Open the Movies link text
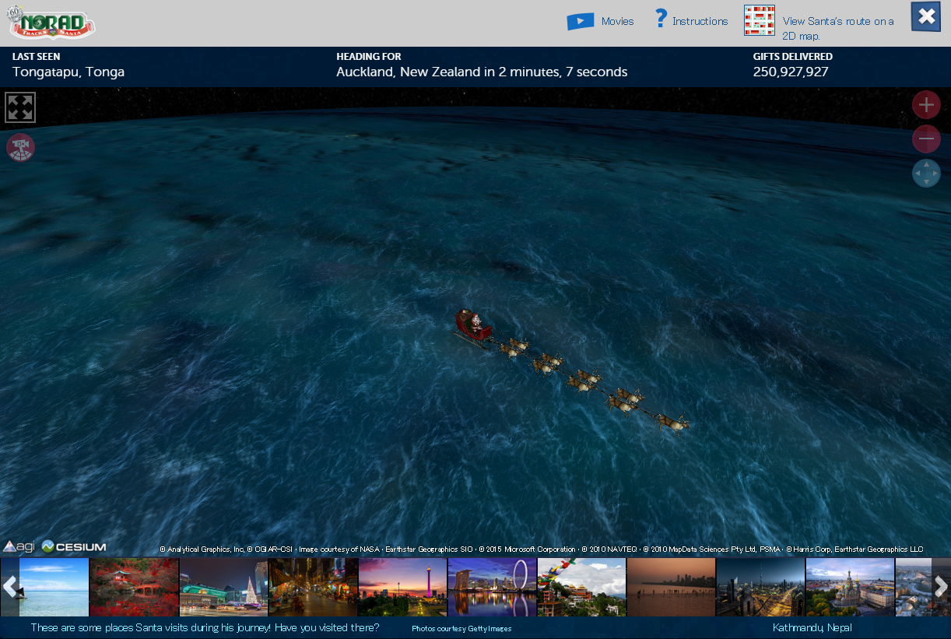The width and height of the screenshot is (951, 639). [617, 22]
